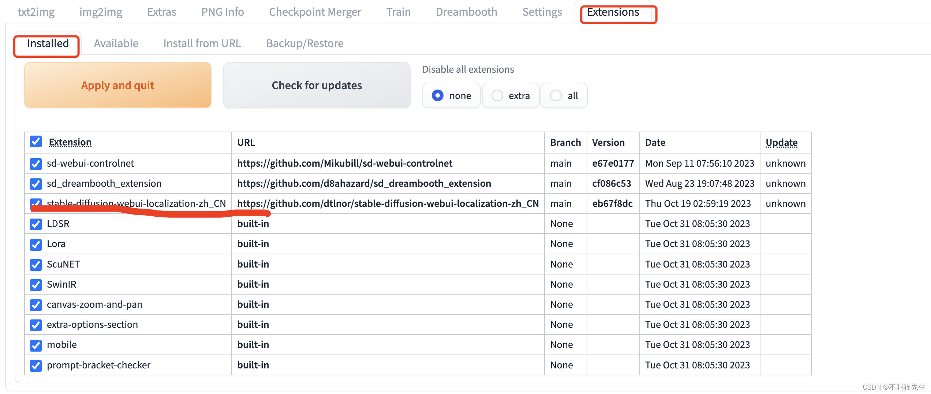
Task: Uncheck the sd_dreambooth_extension checkbox
Action: point(36,184)
